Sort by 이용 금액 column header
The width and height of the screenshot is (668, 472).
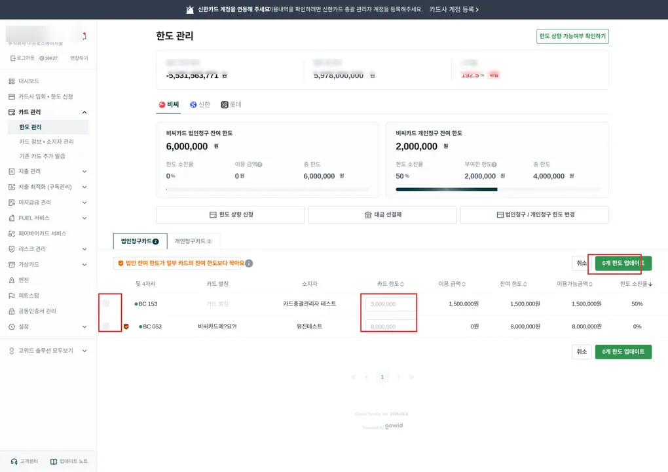452,284
